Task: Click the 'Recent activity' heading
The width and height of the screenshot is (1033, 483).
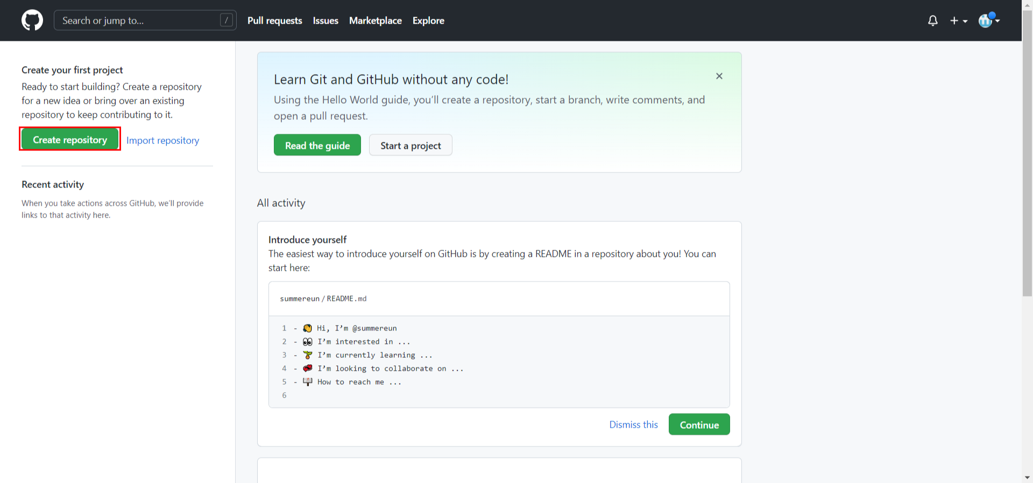Action: [x=53, y=184]
